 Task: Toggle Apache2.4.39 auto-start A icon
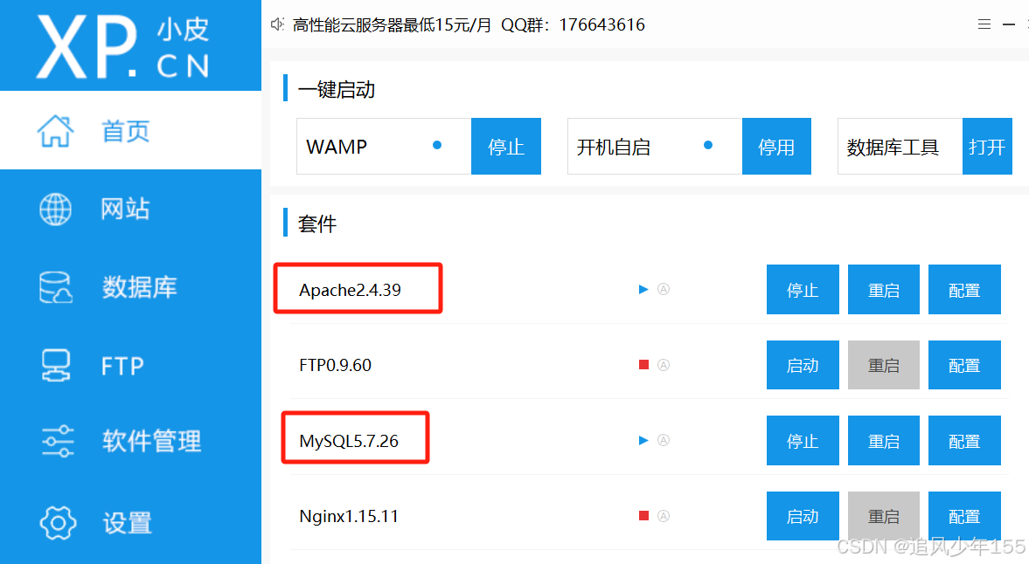(x=664, y=290)
